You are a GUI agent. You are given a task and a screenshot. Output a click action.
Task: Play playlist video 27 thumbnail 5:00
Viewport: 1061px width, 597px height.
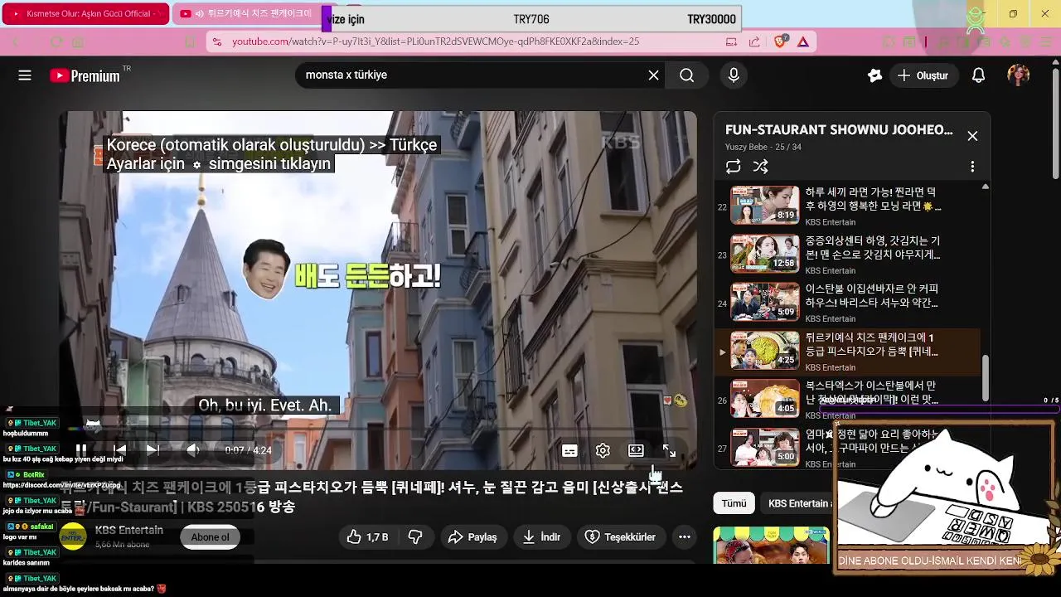[x=764, y=448]
